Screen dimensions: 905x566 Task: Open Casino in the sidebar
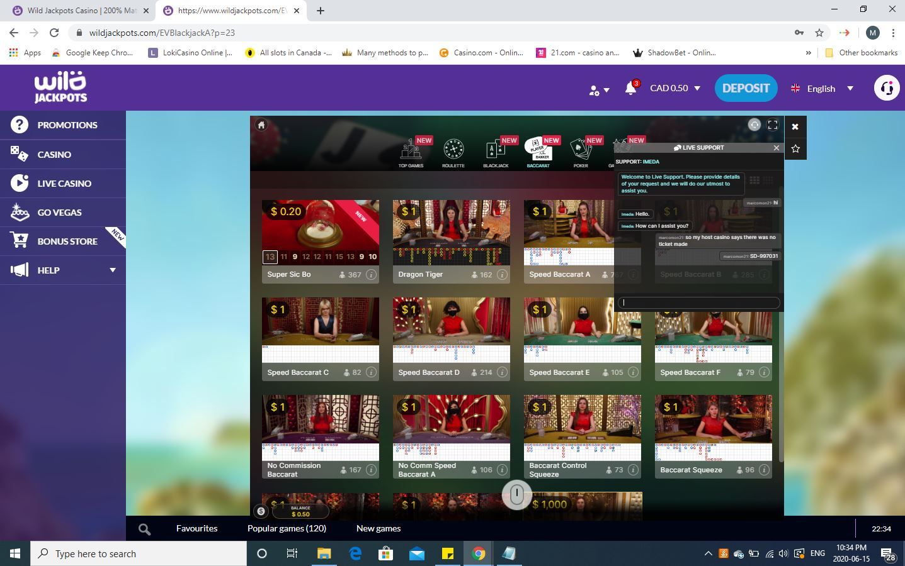(x=63, y=154)
